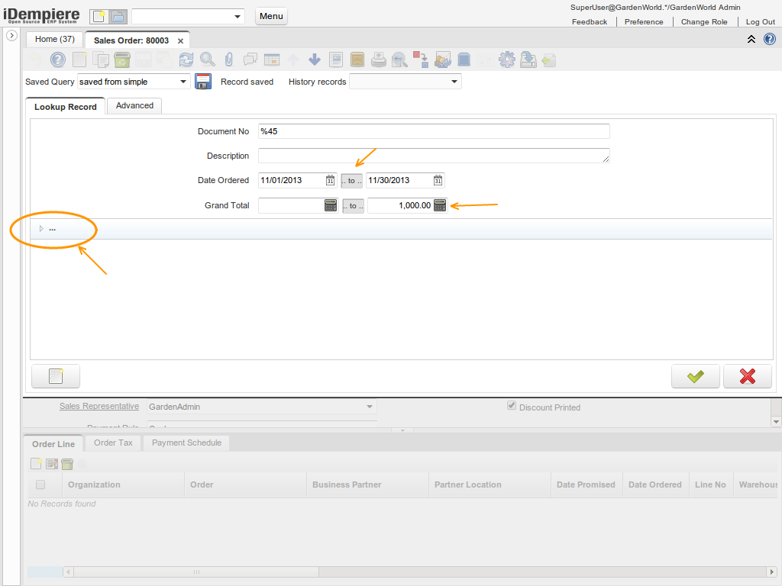Save the query with the floppy disk icon
Viewport: 782px width, 586px height.
click(x=203, y=82)
